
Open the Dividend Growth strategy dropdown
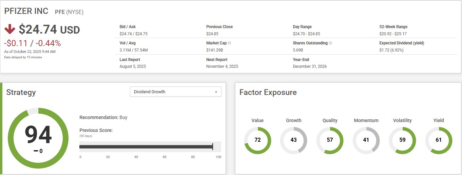(x=176, y=92)
